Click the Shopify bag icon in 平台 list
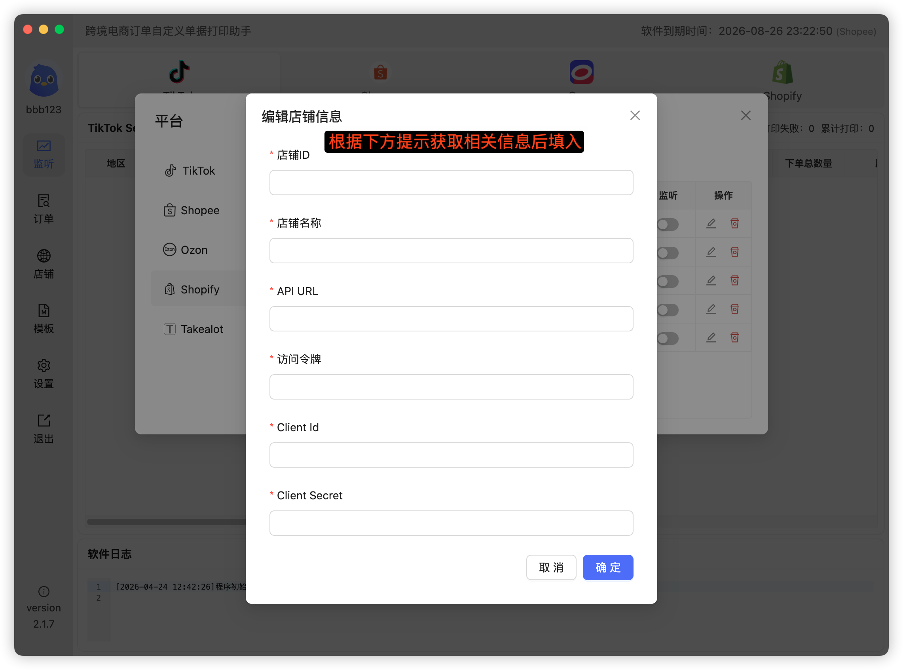The image size is (903, 670). click(169, 289)
